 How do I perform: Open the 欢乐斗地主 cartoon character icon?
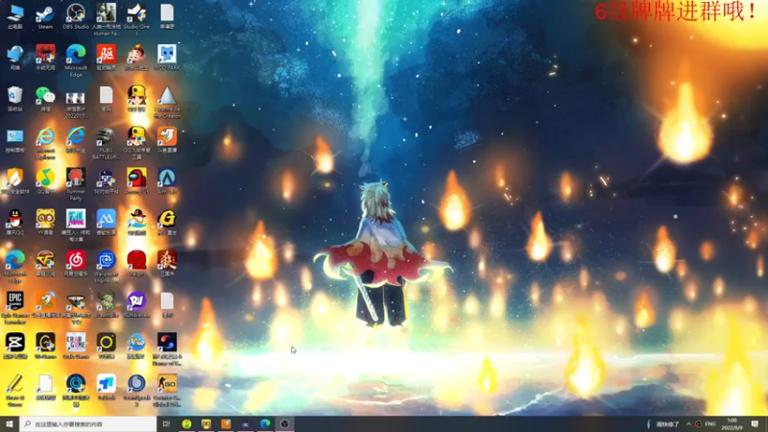pos(136,58)
